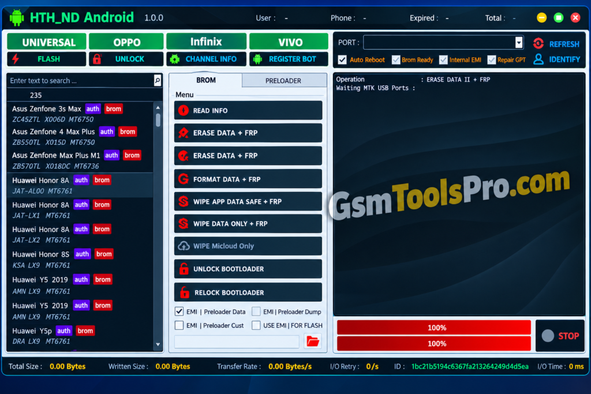Click the green Android logo icon
The image size is (591, 394).
17,17
